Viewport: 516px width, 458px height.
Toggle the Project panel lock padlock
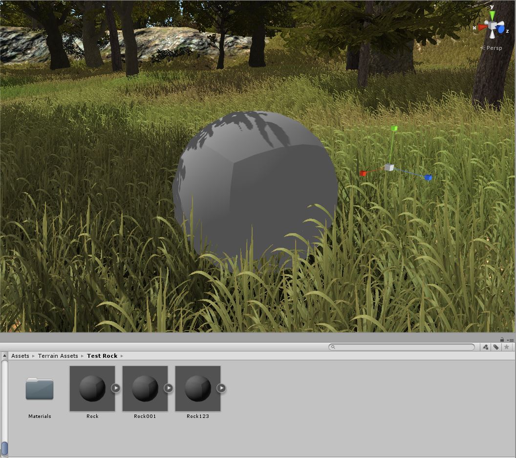(x=502, y=339)
